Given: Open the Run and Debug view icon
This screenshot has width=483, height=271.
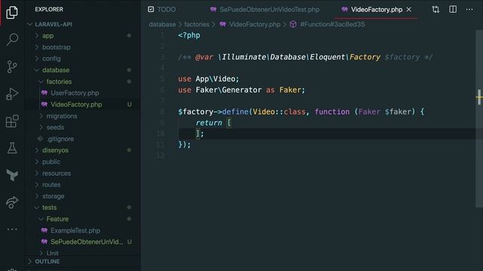Looking at the screenshot, I should click(12, 93).
